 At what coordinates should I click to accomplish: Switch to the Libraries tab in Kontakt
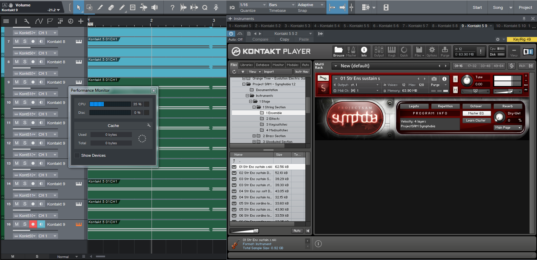point(246,65)
